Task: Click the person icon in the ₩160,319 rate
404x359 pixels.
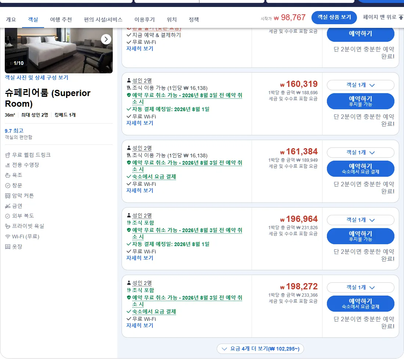Action: (x=129, y=81)
